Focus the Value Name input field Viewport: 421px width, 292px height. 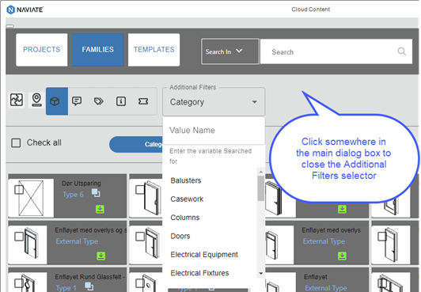pos(214,131)
